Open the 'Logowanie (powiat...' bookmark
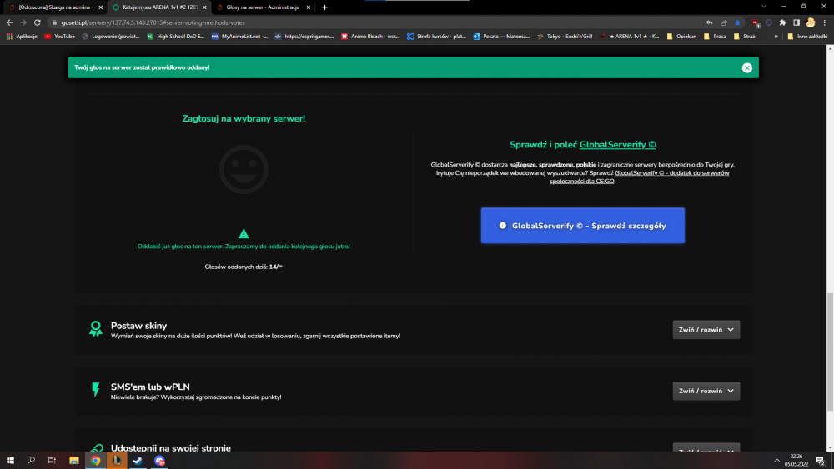Image resolution: width=834 pixels, height=469 pixels. click(x=111, y=37)
